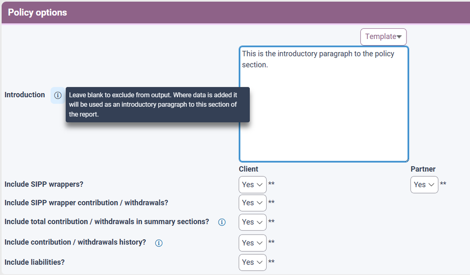
Task: Click "Include contribution / withdrawals history?" label
Action: tap(75, 243)
